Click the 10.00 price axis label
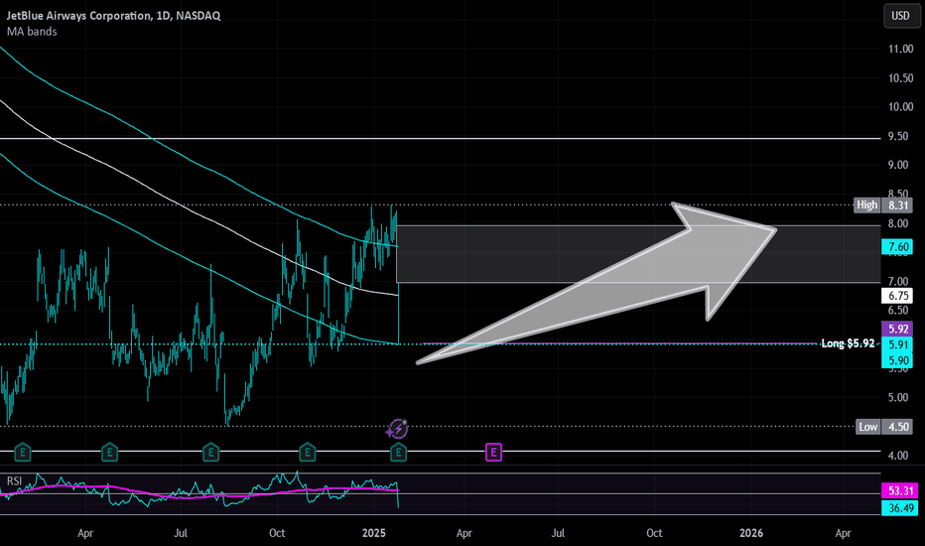The width and height of the screenshot is (925, 546). [901, 107]
